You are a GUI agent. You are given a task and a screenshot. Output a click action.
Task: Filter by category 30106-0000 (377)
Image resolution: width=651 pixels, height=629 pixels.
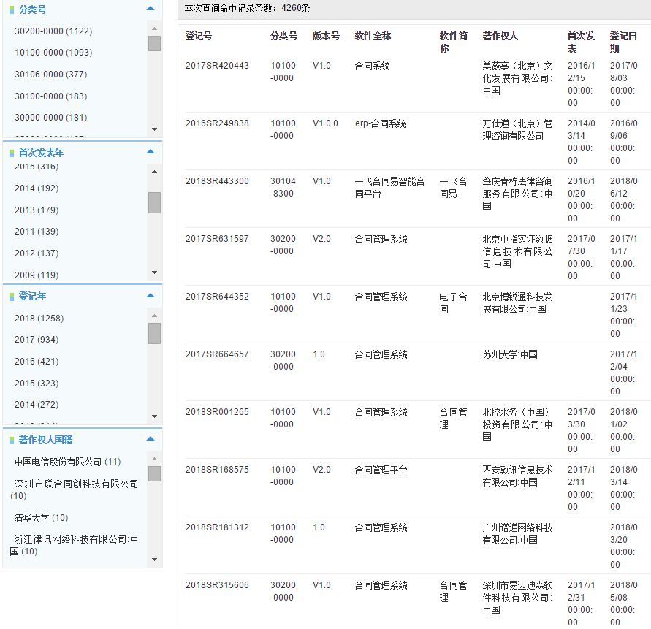(x=50, y=75)
